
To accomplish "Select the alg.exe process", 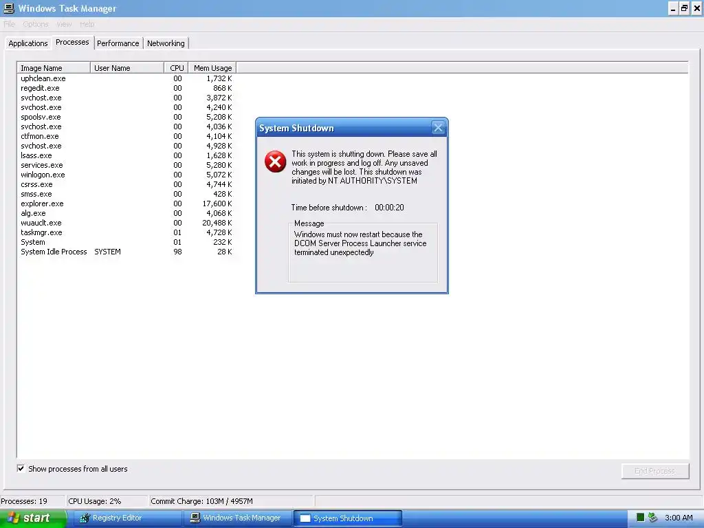I will [x=126, y=213].
